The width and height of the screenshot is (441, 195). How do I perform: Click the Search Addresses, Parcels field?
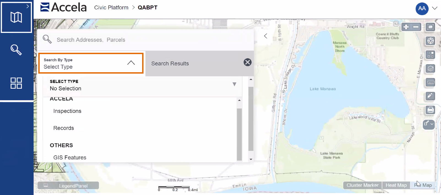click(149, 40)
